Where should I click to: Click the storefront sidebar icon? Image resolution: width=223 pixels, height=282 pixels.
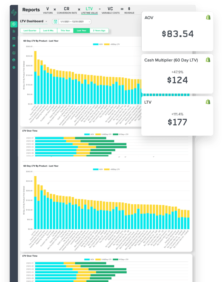click(x=14, y=46)
